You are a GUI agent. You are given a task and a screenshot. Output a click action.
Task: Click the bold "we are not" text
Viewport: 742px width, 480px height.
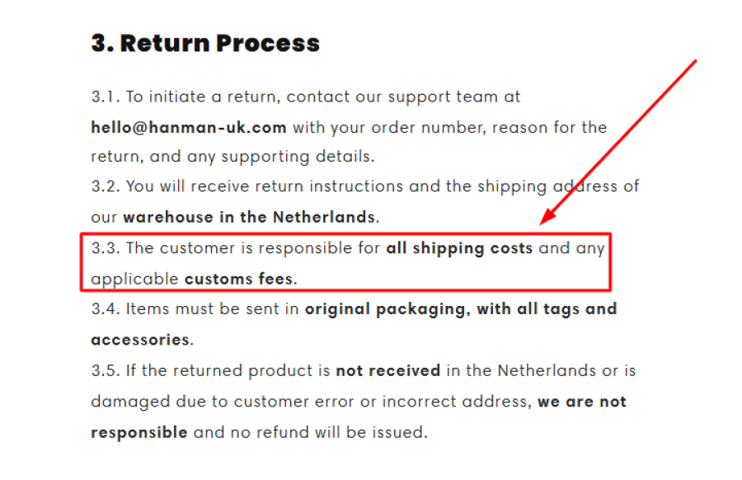(x=582, y=402)
